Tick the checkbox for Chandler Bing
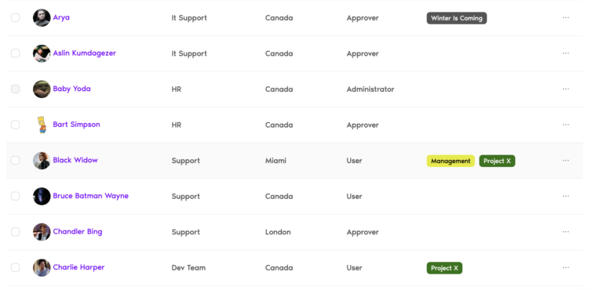Image resolution: width=595 pixels, height=290 pixels. coord(15,232)
